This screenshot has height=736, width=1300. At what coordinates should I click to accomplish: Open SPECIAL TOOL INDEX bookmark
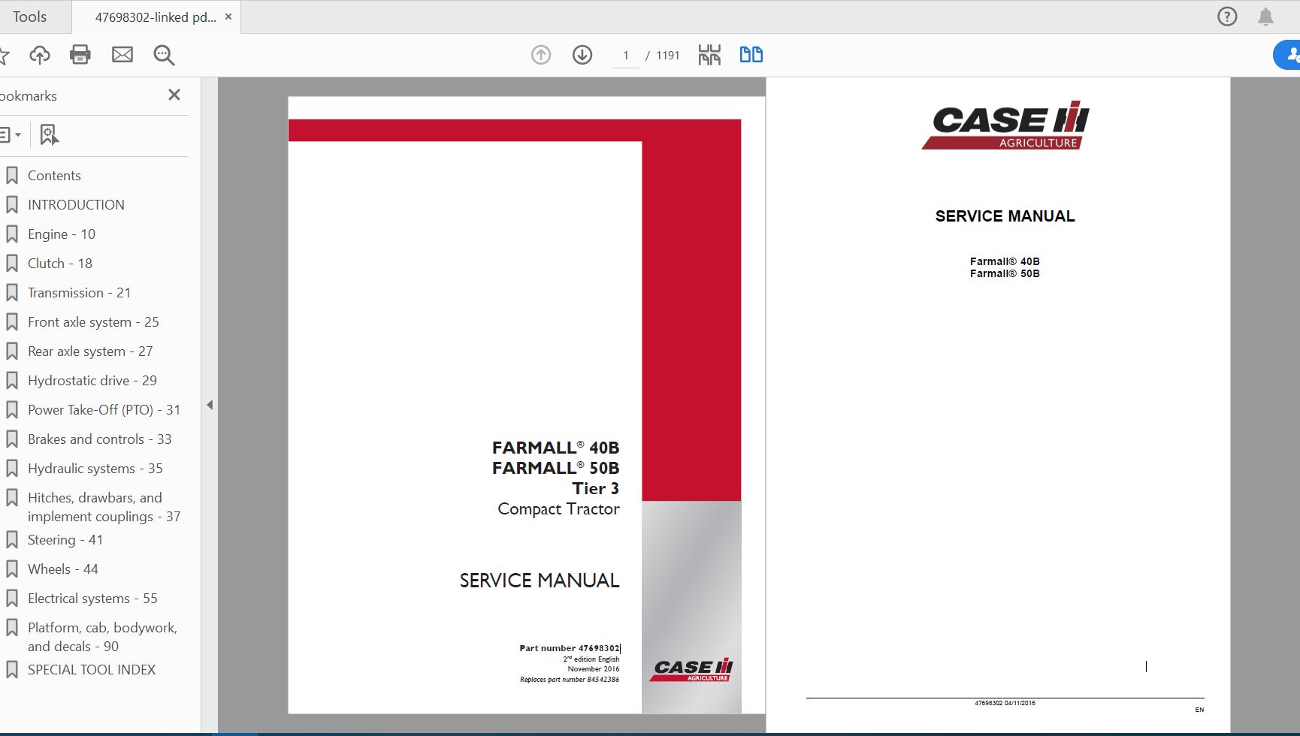click(92, 669)
